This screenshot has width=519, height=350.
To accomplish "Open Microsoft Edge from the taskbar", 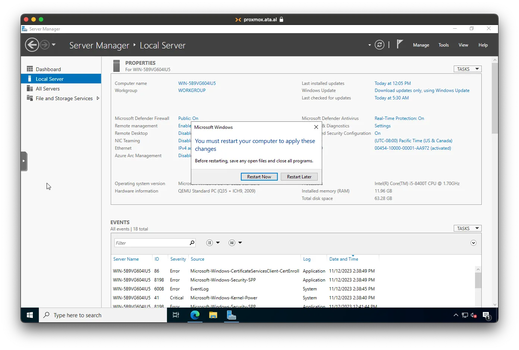I will (x=195, y=315).
